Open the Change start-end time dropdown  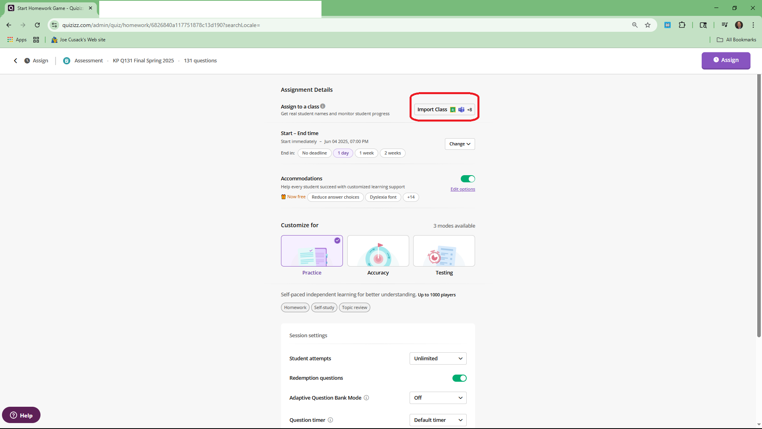pyautogui.click(x=460, y=144)
